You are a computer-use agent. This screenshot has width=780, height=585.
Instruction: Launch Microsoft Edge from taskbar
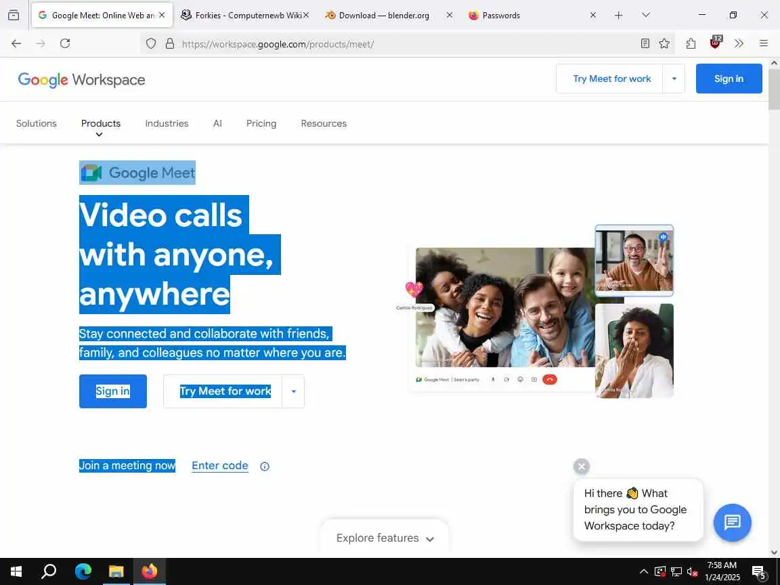[x=83, y=571]
